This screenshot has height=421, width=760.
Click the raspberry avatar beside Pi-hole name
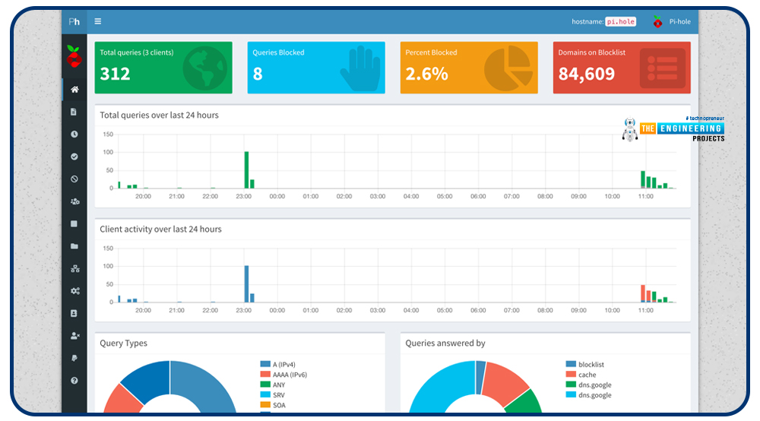657,21
